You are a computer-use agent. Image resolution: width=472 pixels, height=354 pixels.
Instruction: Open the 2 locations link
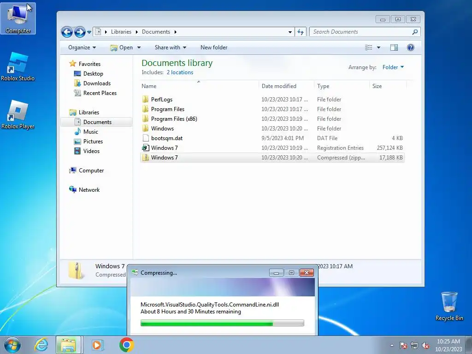coord(180,72)
